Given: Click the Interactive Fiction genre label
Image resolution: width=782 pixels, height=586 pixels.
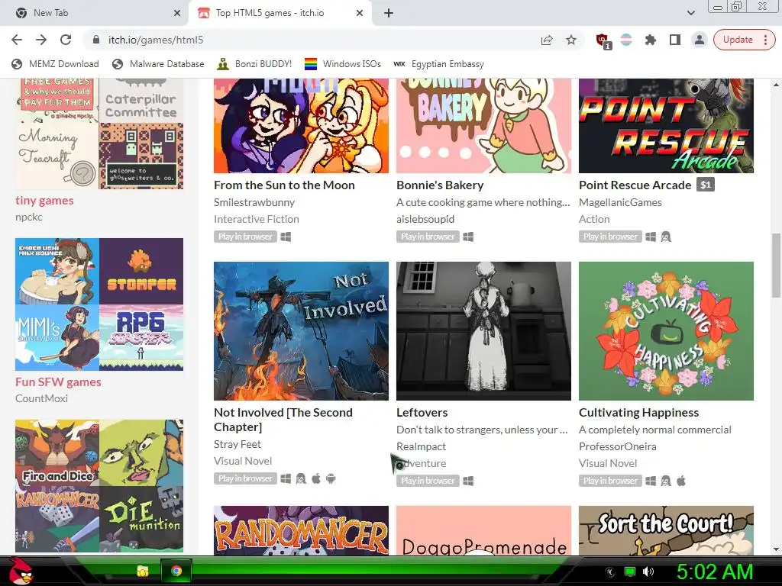Looking at the screenshot, I should (257, 219).
